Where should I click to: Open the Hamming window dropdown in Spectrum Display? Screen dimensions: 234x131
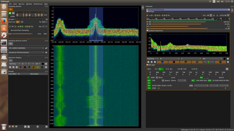point(14,64)
